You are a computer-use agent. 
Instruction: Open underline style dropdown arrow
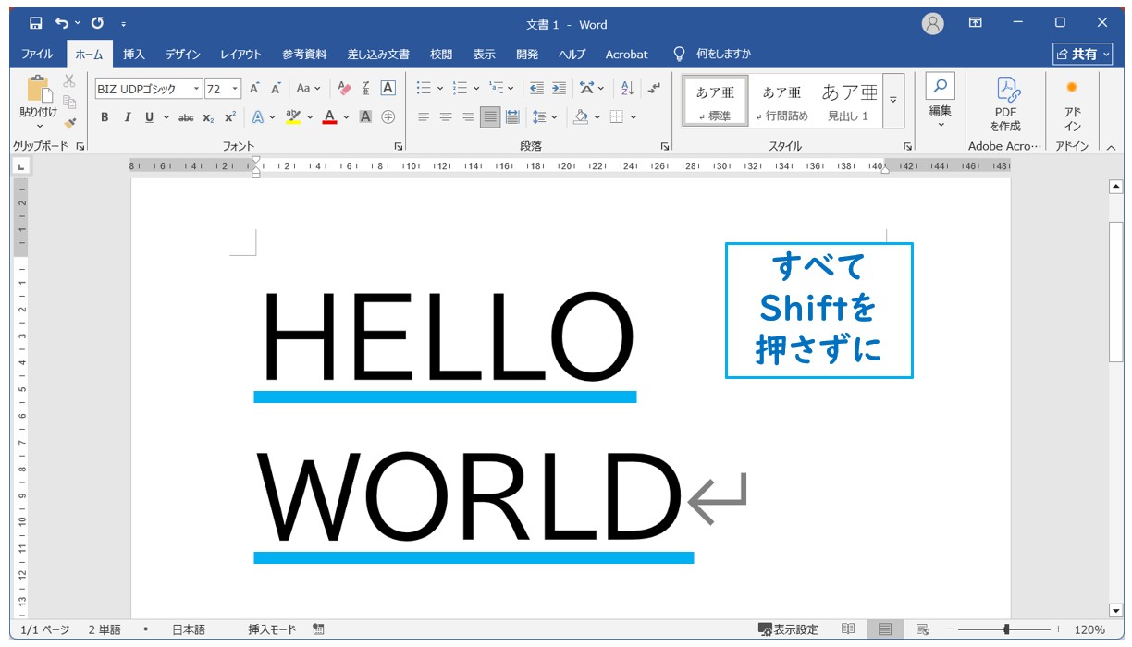tap(166, 116)
